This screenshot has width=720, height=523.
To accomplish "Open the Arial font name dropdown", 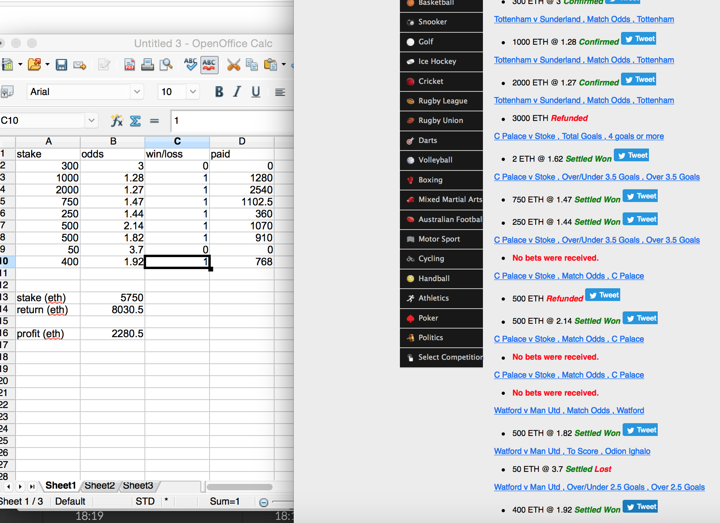I will pyautogui.click(x=137, y=92).
